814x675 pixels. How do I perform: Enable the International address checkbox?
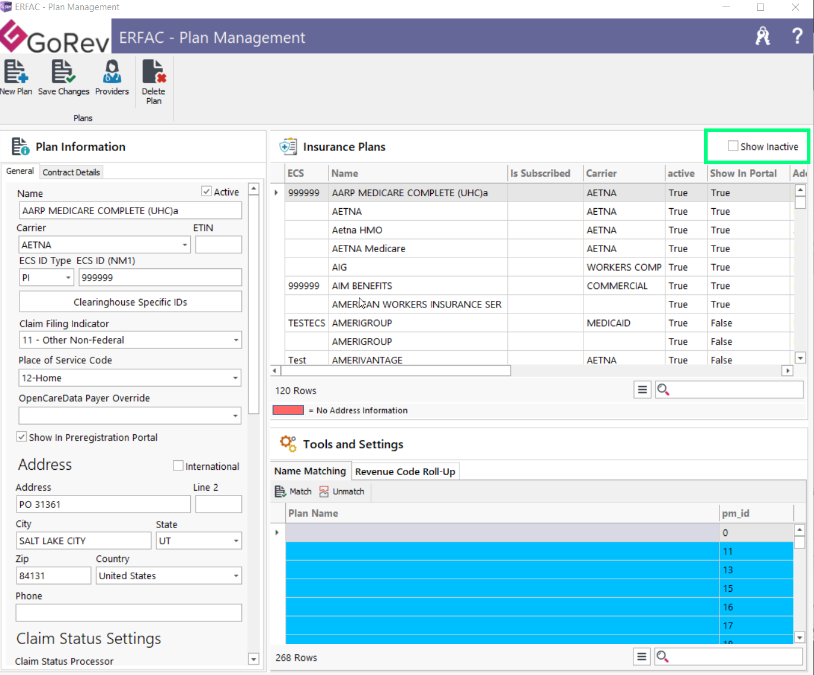pyautogui.click(x=178, y=466)
